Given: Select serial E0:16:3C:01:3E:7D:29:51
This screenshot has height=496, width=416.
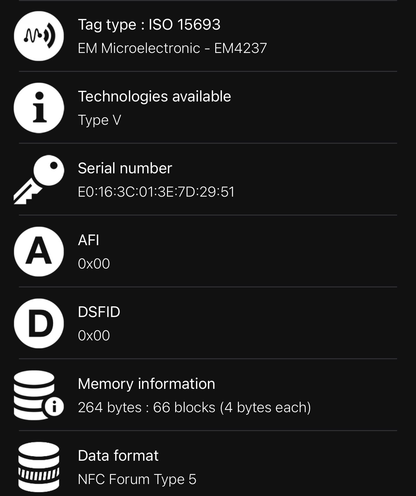Looking at the screenshot, I should click(x=156, y=192).
